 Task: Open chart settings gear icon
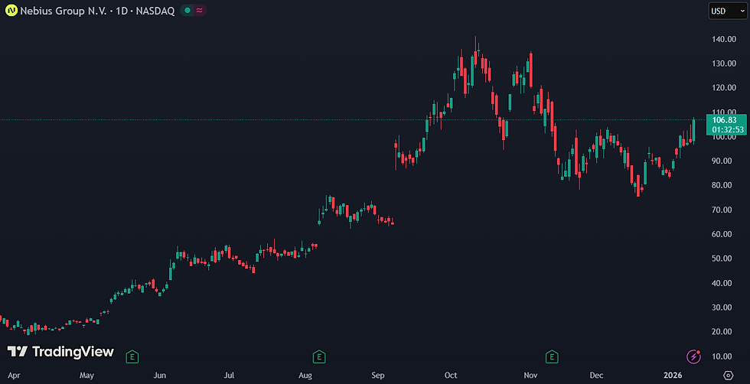pos(728,375)
